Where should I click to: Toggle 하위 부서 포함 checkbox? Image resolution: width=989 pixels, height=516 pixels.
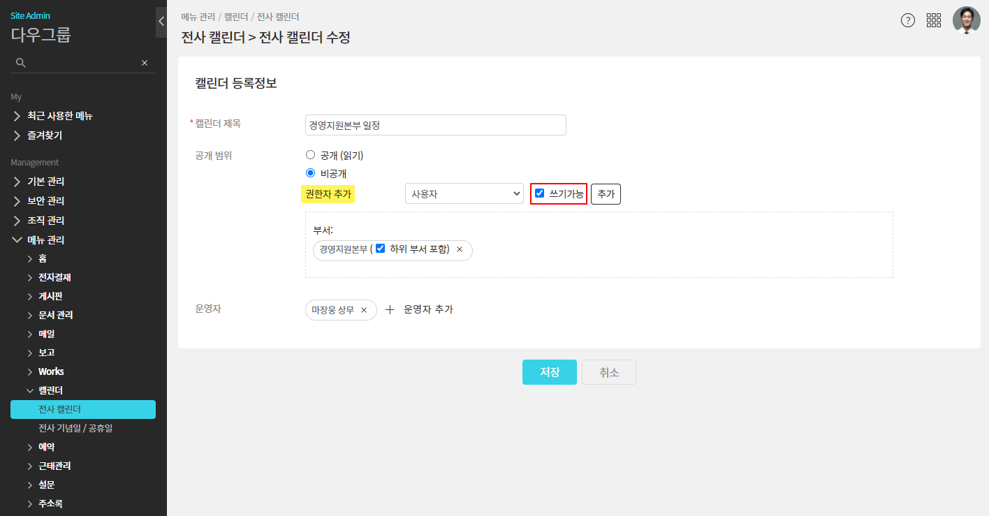click(x=381, y=249)
